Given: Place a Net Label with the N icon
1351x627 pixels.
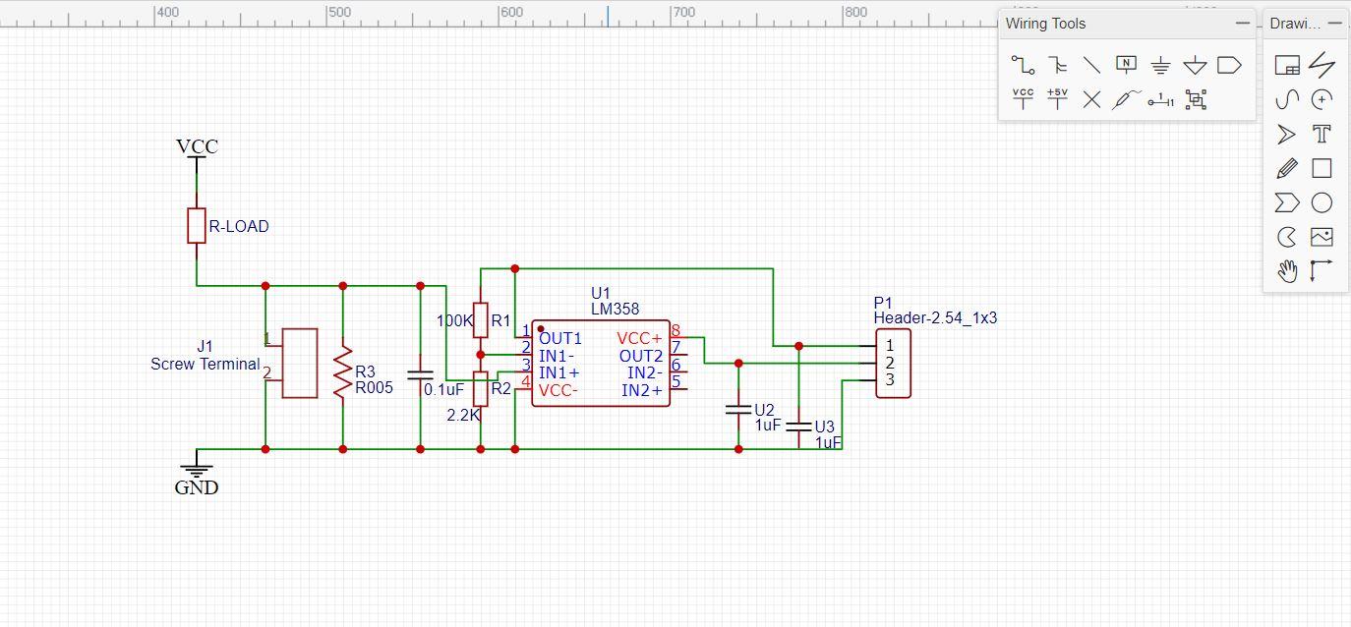Looking at the screenshot, I should 1125,65.
